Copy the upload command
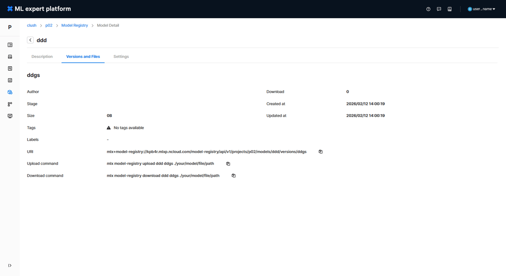Screen dimensions: 506x276 pos(228,164)
